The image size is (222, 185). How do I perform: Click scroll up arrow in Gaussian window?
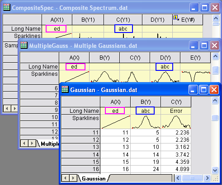pos(215,101)
